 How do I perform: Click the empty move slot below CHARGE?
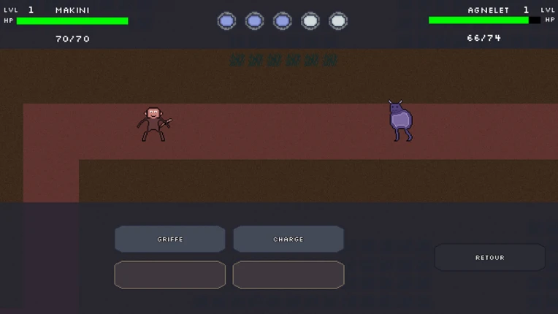tap(288, 275)
